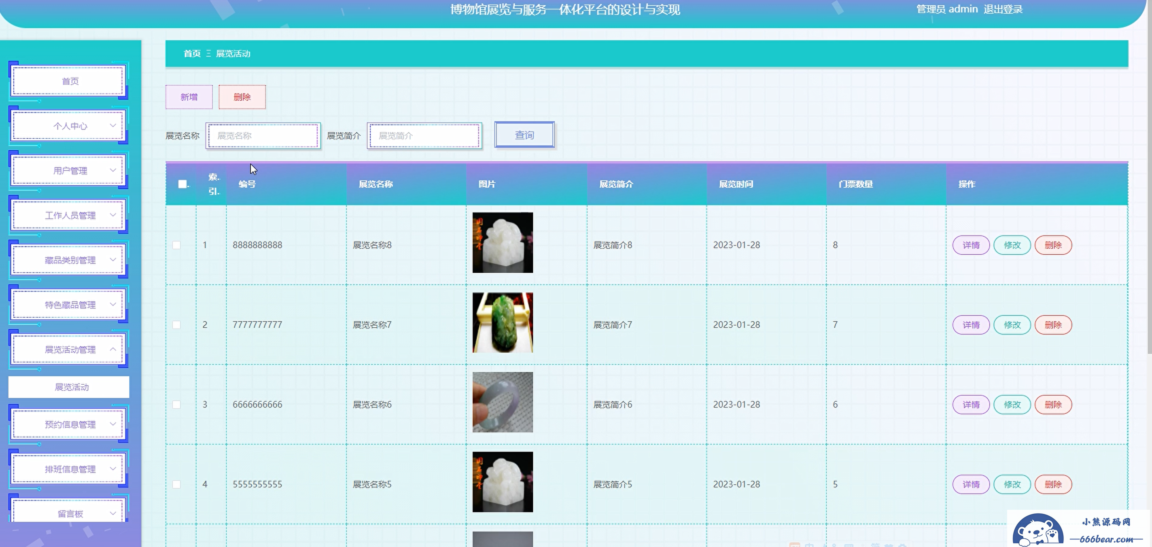Screen dimensions: 1152x547
Task: Open 详情 for 展览名称7
Action: [x=971, y=325]
